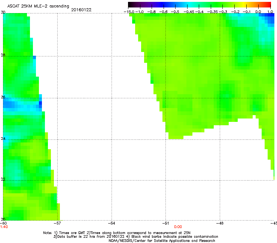The width and height of the screenshot is (277, 243).
Task: Click the dark blue band in left swath near 26N
Action: pos(22,105)
